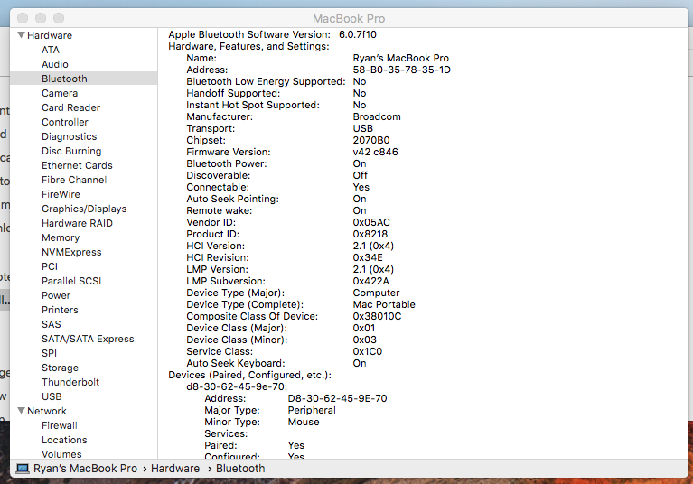This screenshot has width=693, height=484.
Task: Select Volumes under Network
Action: click(x=61, y=454)
